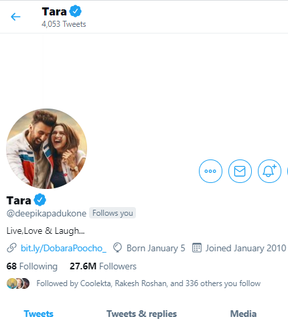Viewport: 288px width, 327px height.
Task: Turn on notifications with the bell icon
Action: pos(269,171)
